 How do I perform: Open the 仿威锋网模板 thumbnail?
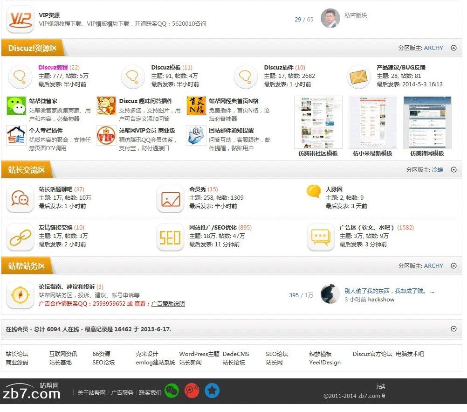coord(427,122)
